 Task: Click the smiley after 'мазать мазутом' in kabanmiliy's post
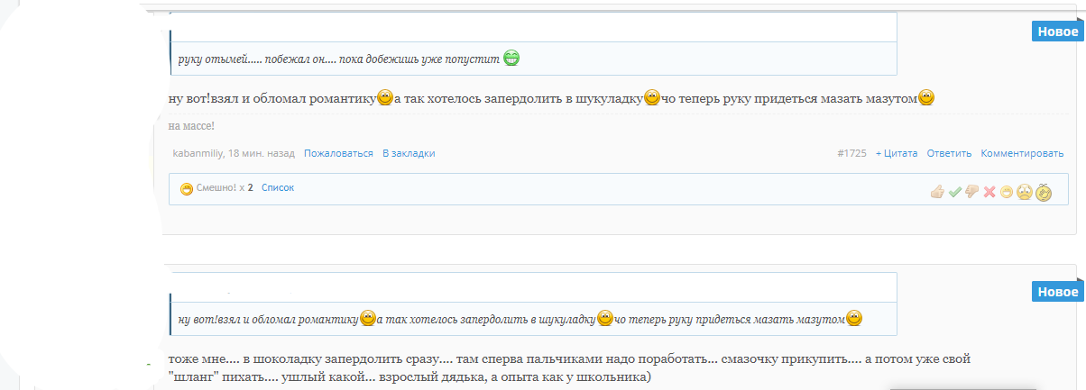click(x=925, y=97)
